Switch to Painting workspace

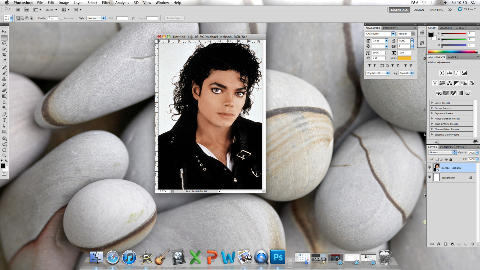pos(436,10)
